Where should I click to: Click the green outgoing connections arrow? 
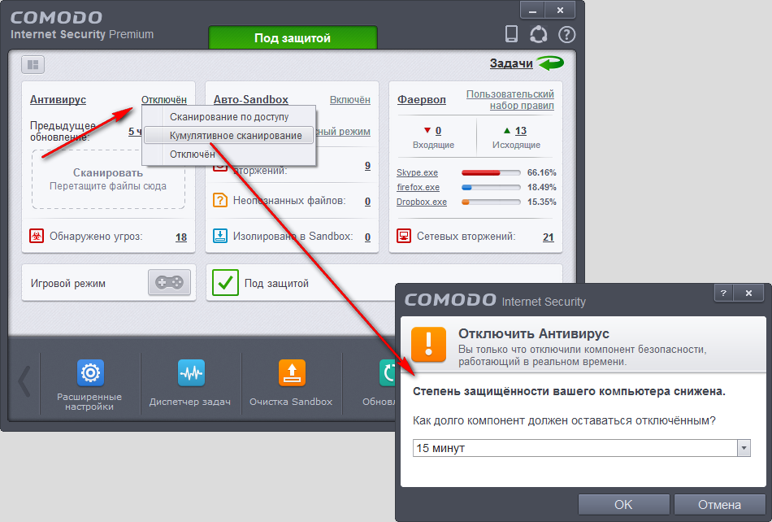506,130
